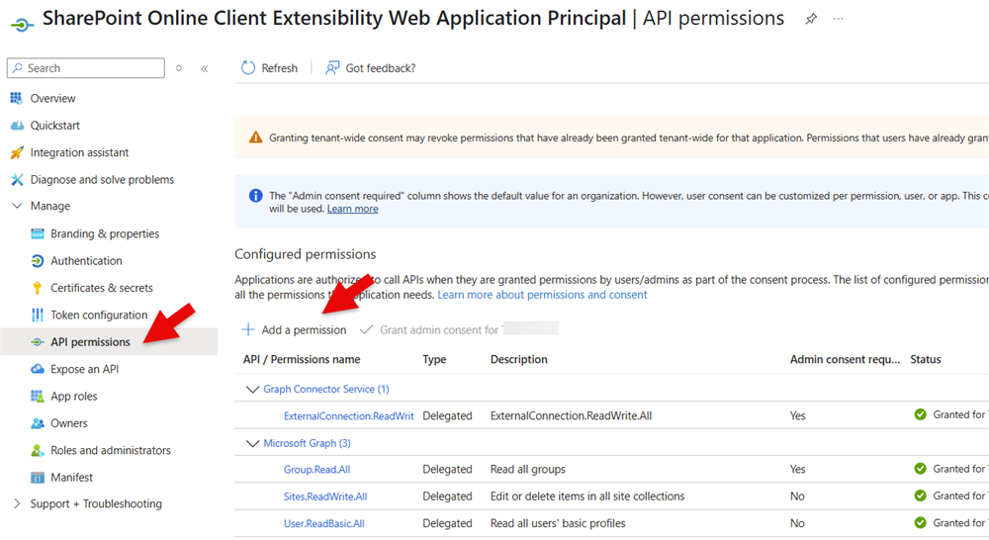The image size is (989, 540).
Task: Click the Branding & properties icon
Action: (x=38, y=234)
